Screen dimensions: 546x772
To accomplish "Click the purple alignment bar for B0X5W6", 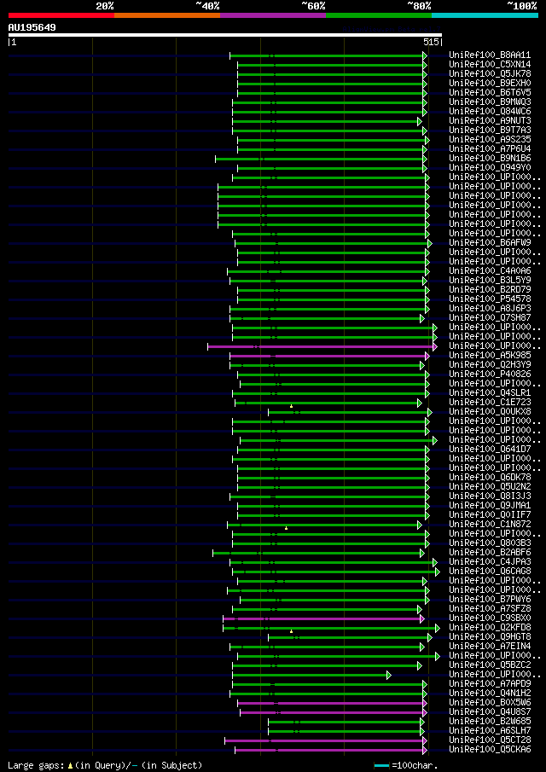I will [331, 703].
